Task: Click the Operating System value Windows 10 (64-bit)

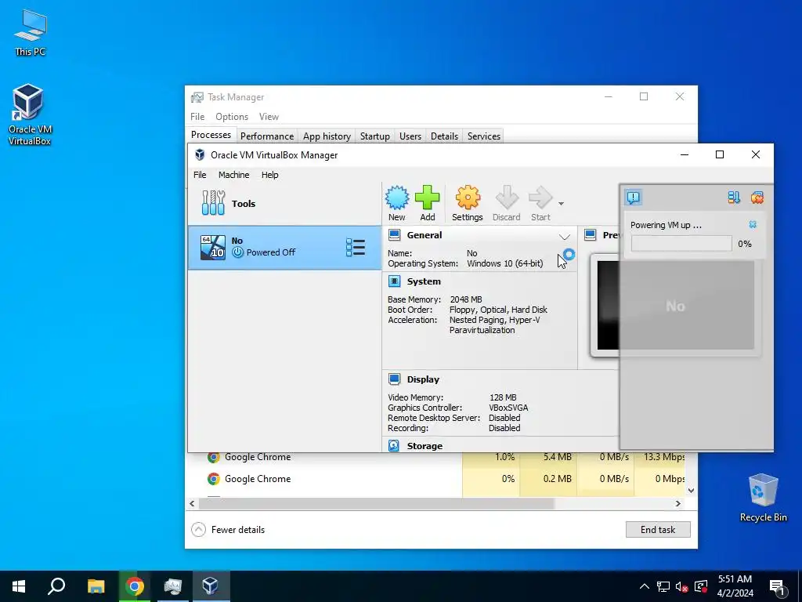Action: click(x=505, y=263)
